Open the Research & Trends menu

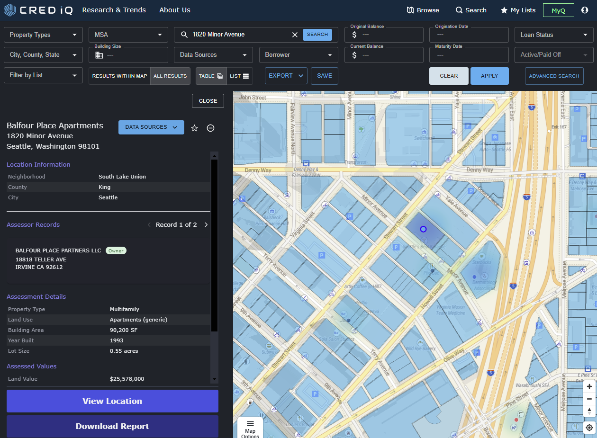114,9
